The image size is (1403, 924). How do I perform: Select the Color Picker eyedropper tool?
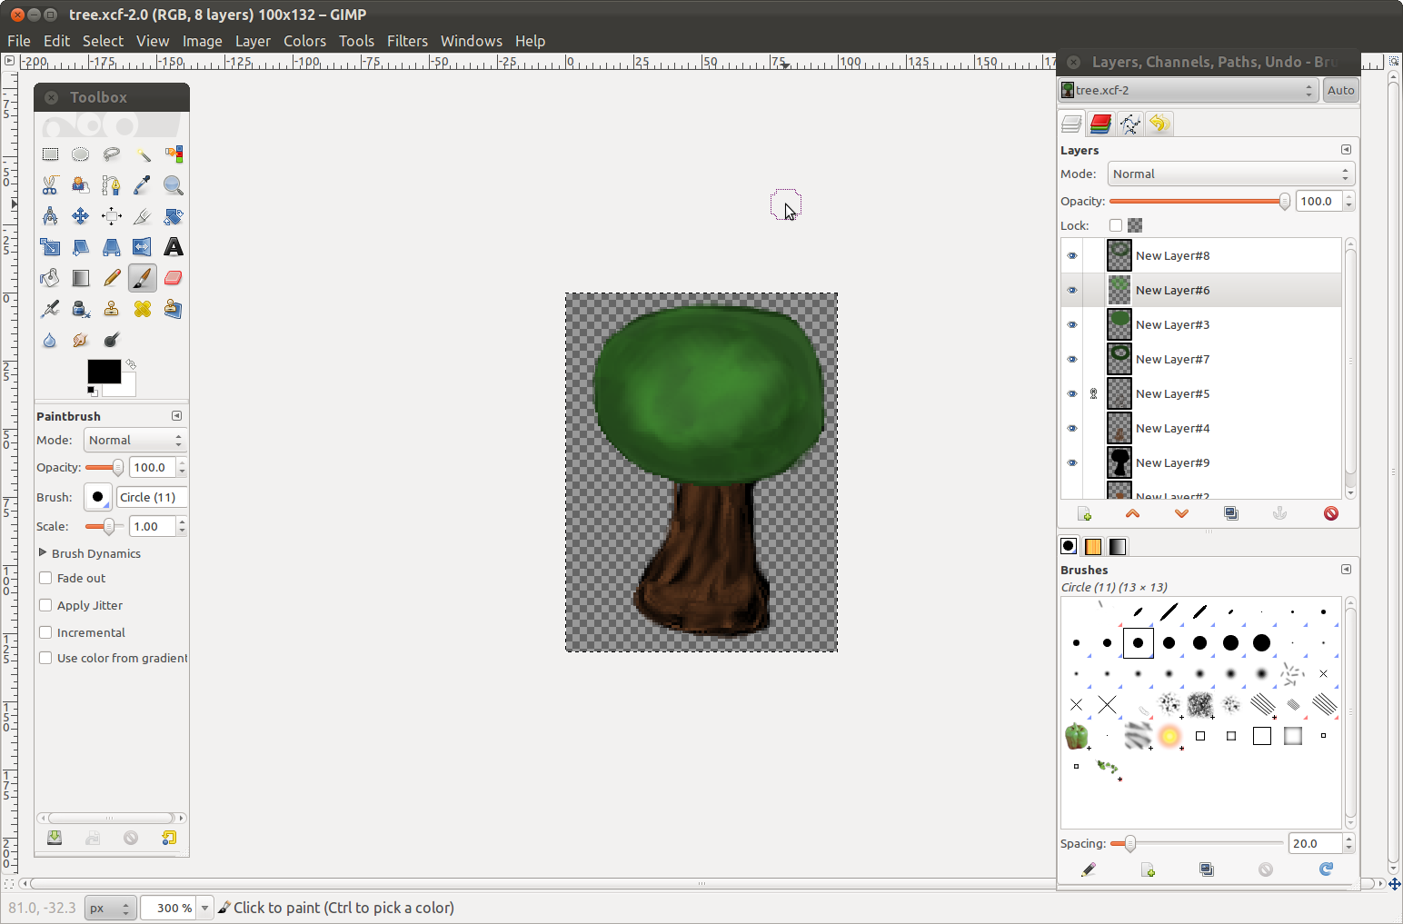coord(143,185)
